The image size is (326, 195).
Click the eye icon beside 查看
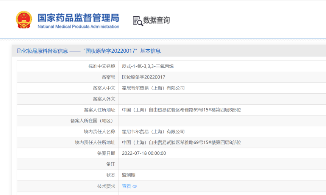[135, 186]
